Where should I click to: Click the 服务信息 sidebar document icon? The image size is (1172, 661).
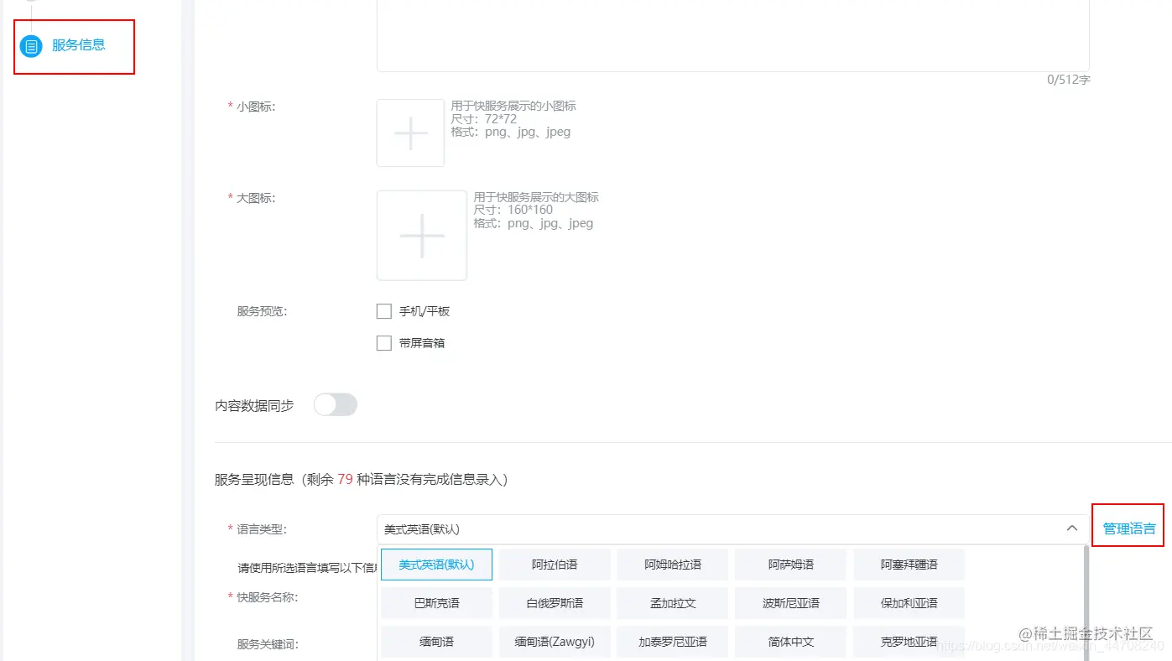tap(31, 46)
